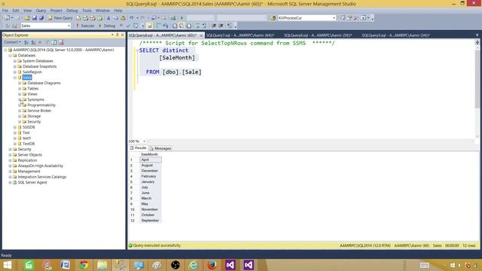This screenshot has height=271, width=482.
Task: Click the November result cell
Action: [x=151, y=209]
